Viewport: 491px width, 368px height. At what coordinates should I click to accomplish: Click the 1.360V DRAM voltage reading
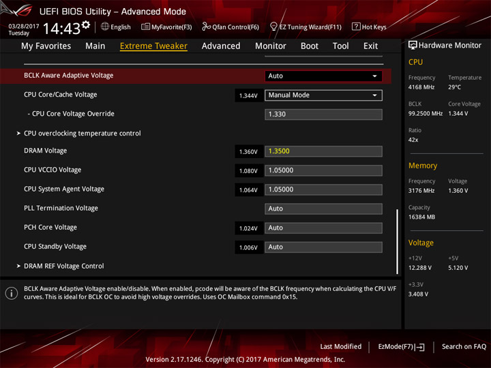click(249, 152)
